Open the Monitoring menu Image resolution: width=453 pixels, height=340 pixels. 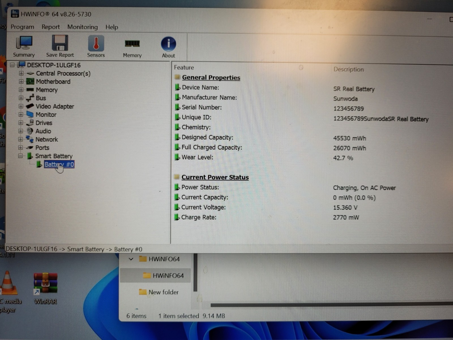(x=82, y=27)
